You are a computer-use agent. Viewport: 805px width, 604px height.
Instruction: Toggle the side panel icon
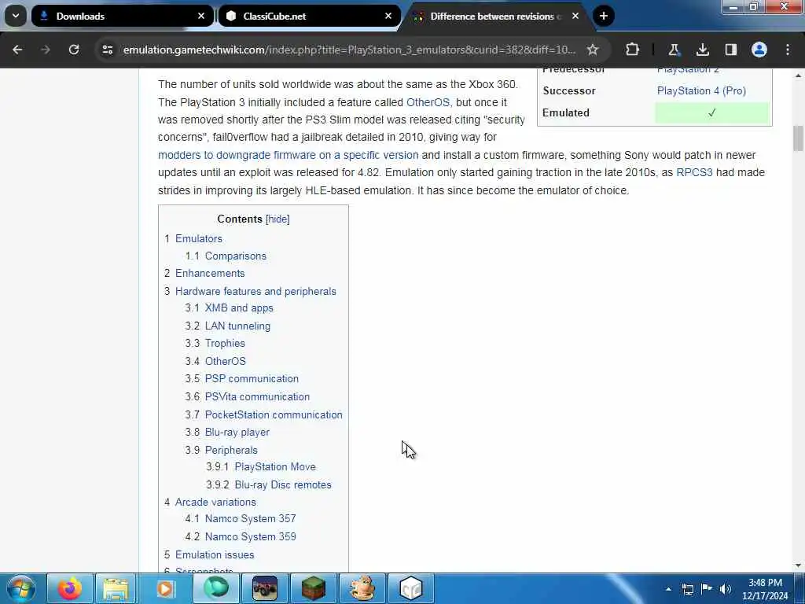[730, 50]
